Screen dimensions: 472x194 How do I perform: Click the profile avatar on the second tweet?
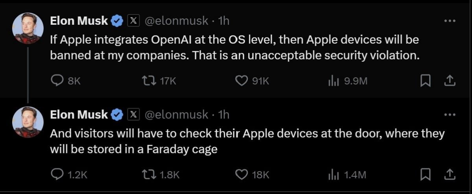pyautogui.click(x=28, y=122)
